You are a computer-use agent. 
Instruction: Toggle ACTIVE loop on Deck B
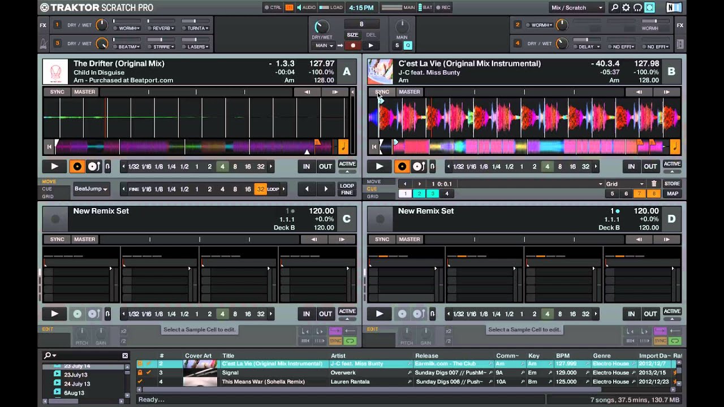[672, 164]
